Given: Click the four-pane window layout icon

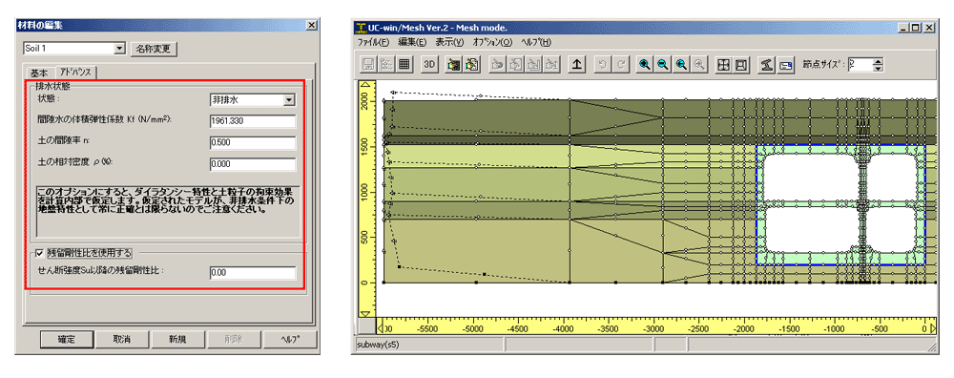Looking at the screenshot, I should coord(723,65).
